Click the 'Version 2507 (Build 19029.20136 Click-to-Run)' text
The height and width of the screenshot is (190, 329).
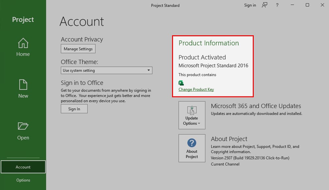(x=250, y=158)
